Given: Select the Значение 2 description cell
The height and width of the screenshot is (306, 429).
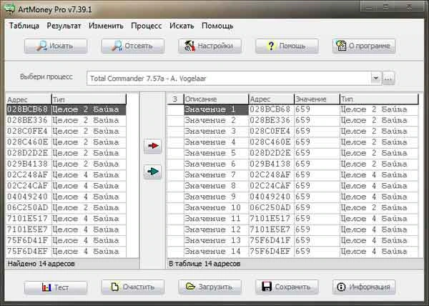Looking at the screenshot, I should tap(216, 120).
